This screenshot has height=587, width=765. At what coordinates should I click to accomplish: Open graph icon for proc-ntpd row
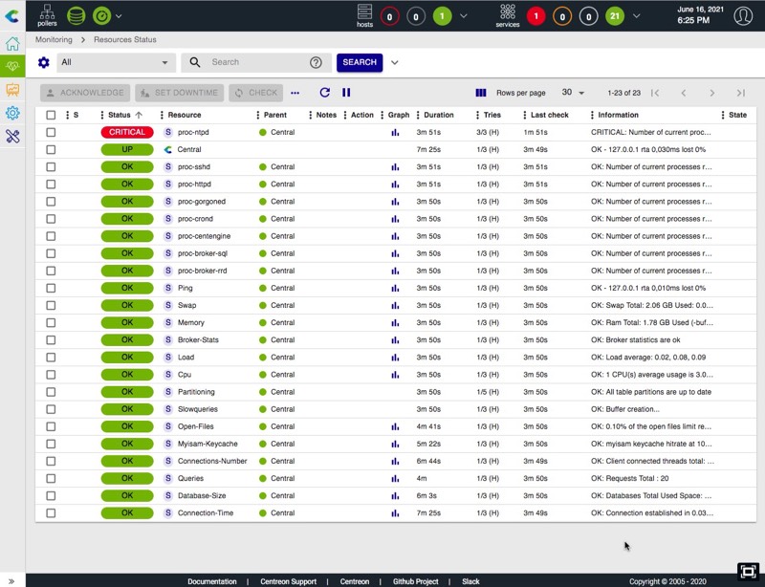pyautogui.click(x=395, y=133)
